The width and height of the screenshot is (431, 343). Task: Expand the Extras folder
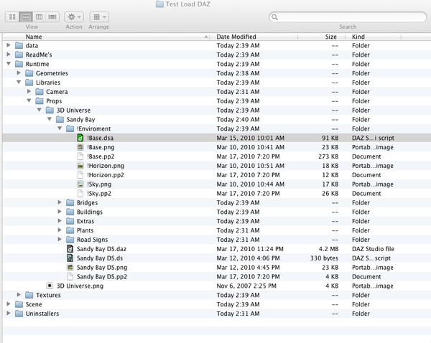(60, 221)
